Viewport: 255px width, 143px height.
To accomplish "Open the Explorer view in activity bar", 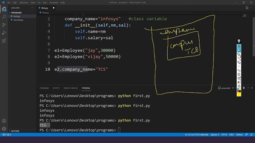I will click(x=4, y=9).
